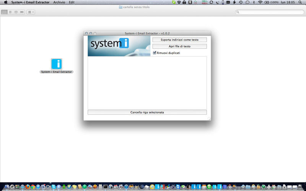Open Firefox from the Dock
The width and height of the screenshot is (306, 191).
tap(28, 186)
